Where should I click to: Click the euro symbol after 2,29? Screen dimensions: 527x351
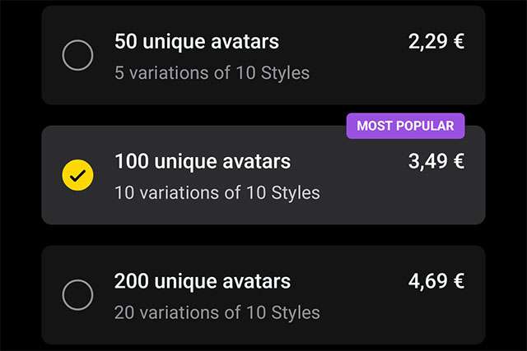coord(458,41)
